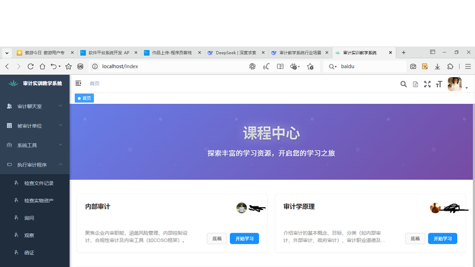Screen dimensions: 475x267
Task: Collapse the 执行审计程序 sidebar menu
Action: coord(34,165)
